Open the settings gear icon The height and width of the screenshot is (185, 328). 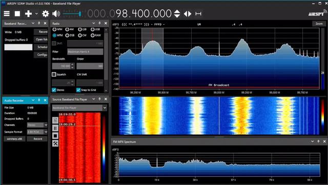46,14
